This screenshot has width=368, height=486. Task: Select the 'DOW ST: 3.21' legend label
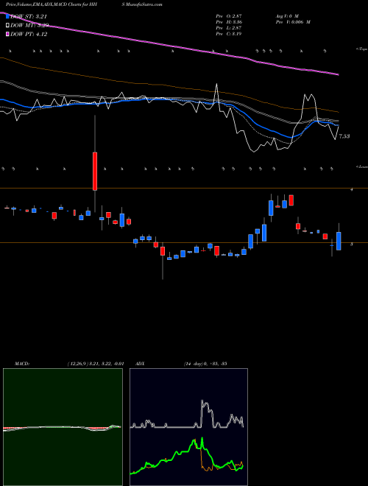point(29,17)
